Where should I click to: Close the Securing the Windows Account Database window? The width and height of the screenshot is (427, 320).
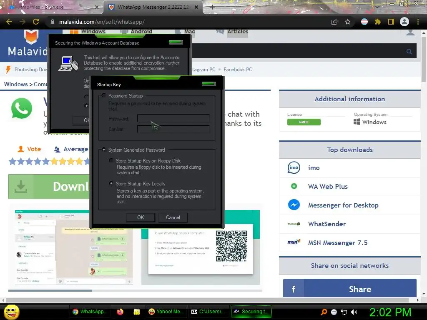click(x=176, y=42)
